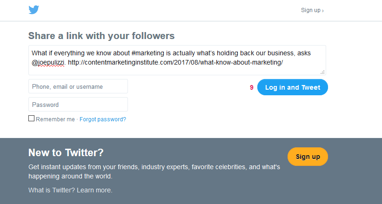
Task: Select the Phone, email or username field
Action: (x=78, y=86)
